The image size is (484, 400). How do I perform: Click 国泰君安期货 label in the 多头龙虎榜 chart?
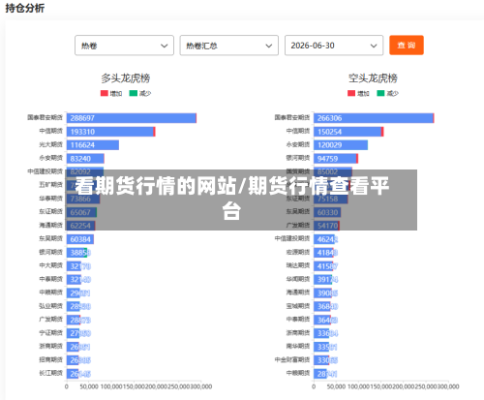[x=45, y=117]
